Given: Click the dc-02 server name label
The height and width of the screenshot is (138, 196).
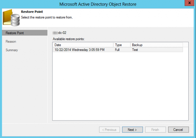Looking at the screenshot, I should coord(59,33).
